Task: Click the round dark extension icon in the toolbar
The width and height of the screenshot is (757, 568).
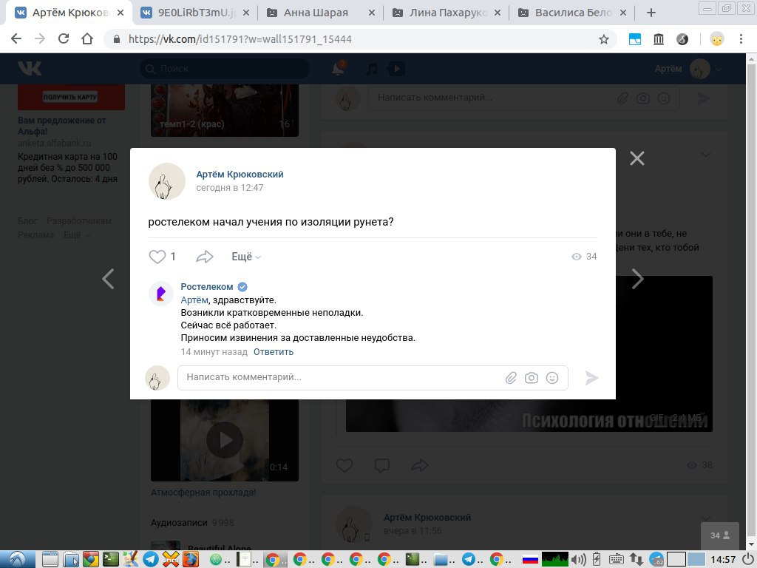Action: (x=682, y=39)
